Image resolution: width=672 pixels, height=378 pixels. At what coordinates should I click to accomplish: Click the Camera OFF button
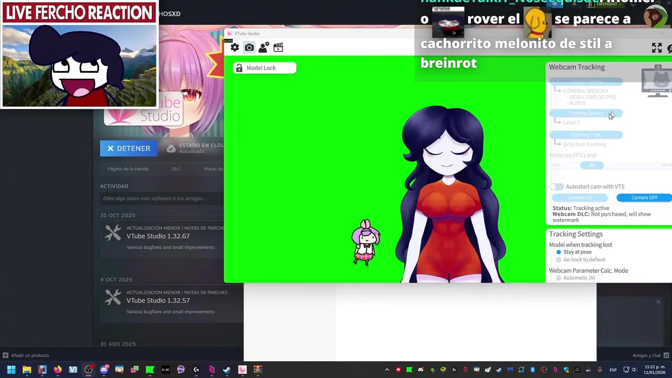(644, 197)
